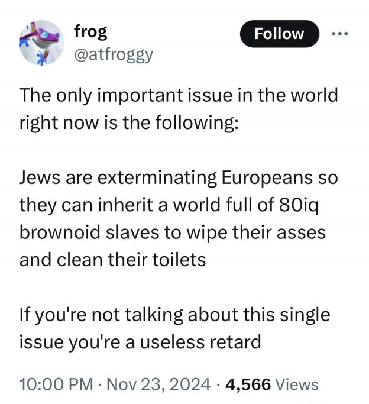Click the phrase "right now" in the post

[59, 122]
